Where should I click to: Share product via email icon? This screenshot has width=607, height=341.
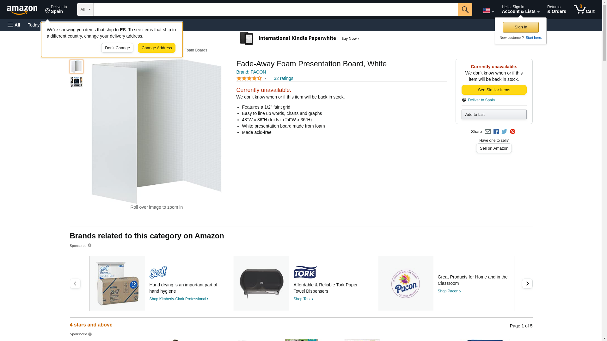click(x=487, y=132)
